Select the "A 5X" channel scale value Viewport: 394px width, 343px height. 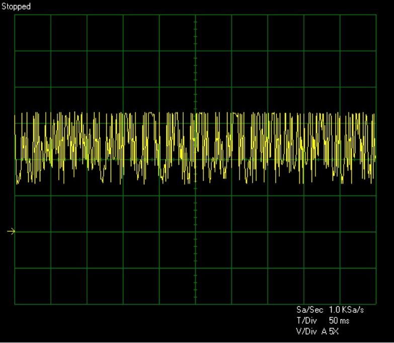click(330, 331)
